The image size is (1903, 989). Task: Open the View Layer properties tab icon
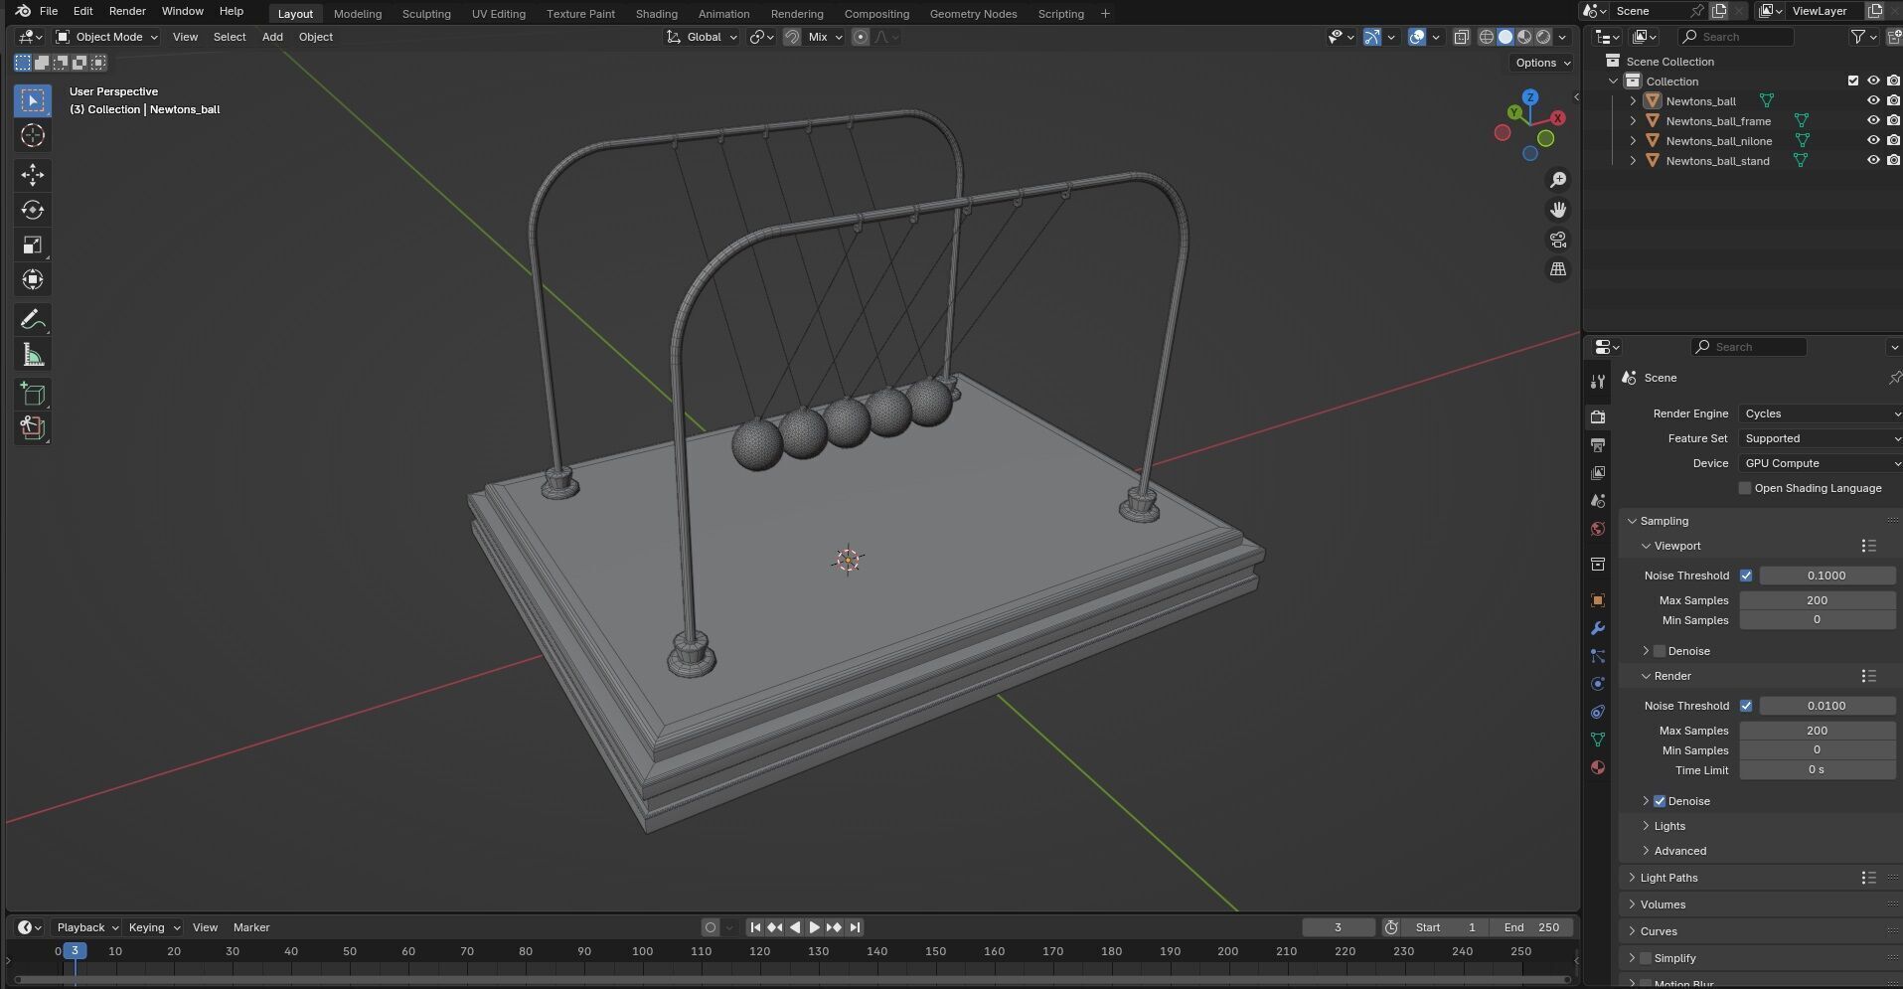click(1598, 472)
